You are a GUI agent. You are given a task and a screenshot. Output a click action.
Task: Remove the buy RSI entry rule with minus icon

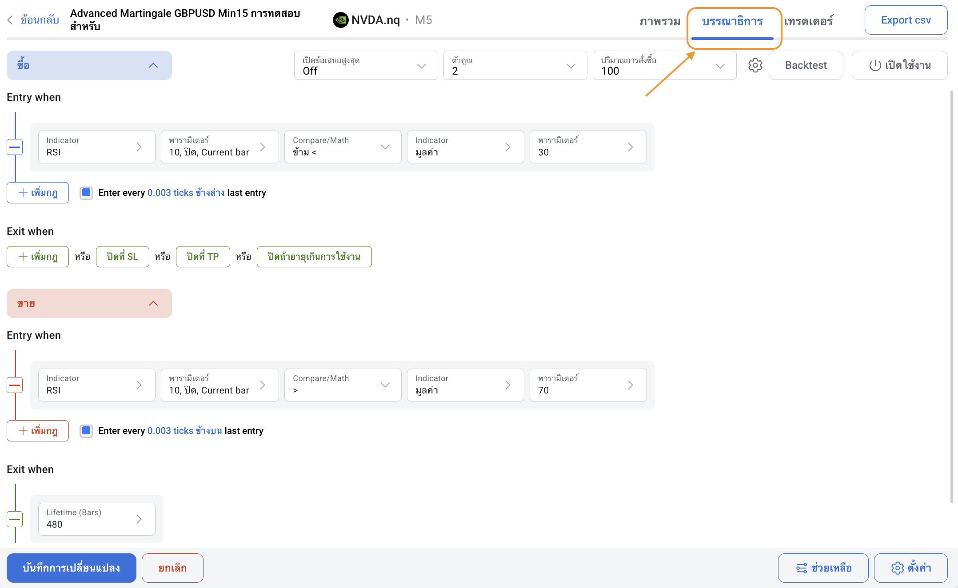coord(15,147)
